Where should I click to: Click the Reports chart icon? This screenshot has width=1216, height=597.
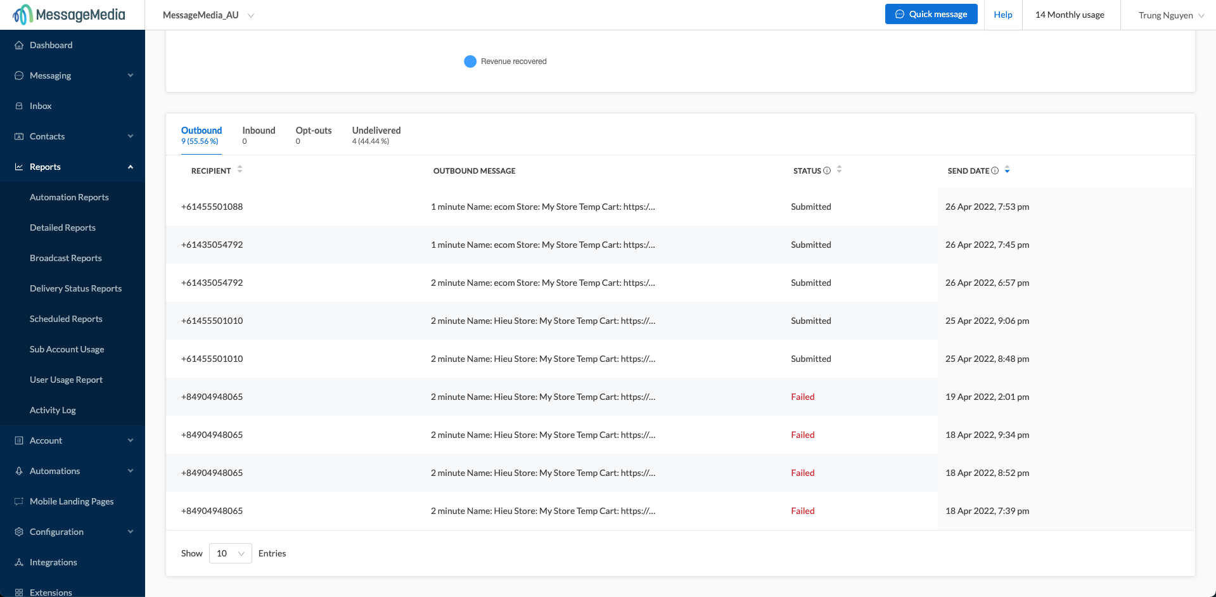click(x=19, y=167)
